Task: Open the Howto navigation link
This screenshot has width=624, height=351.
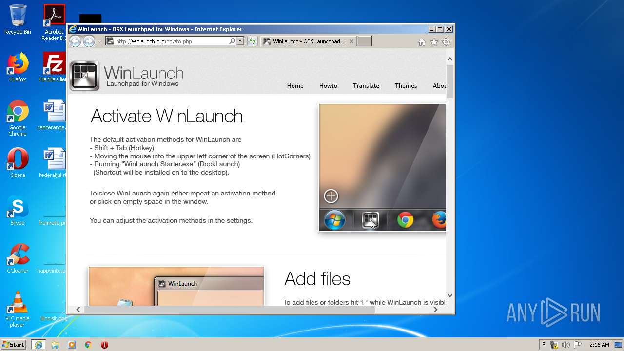Action: [x=328, y=86]
